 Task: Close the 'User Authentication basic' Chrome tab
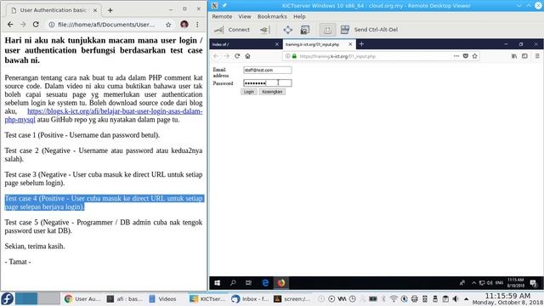pyautogui.click(x=94, y=10)
